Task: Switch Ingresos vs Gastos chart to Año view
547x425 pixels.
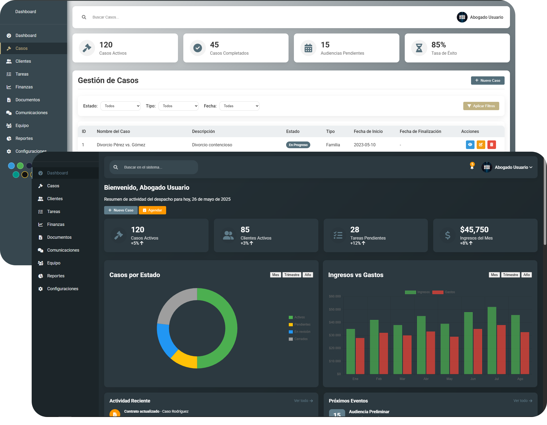Action: click(527, 275)
